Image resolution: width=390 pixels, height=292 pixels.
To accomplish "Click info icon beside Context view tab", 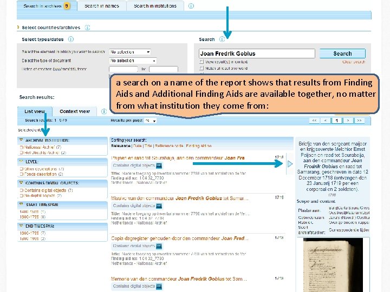I will 104,111.
